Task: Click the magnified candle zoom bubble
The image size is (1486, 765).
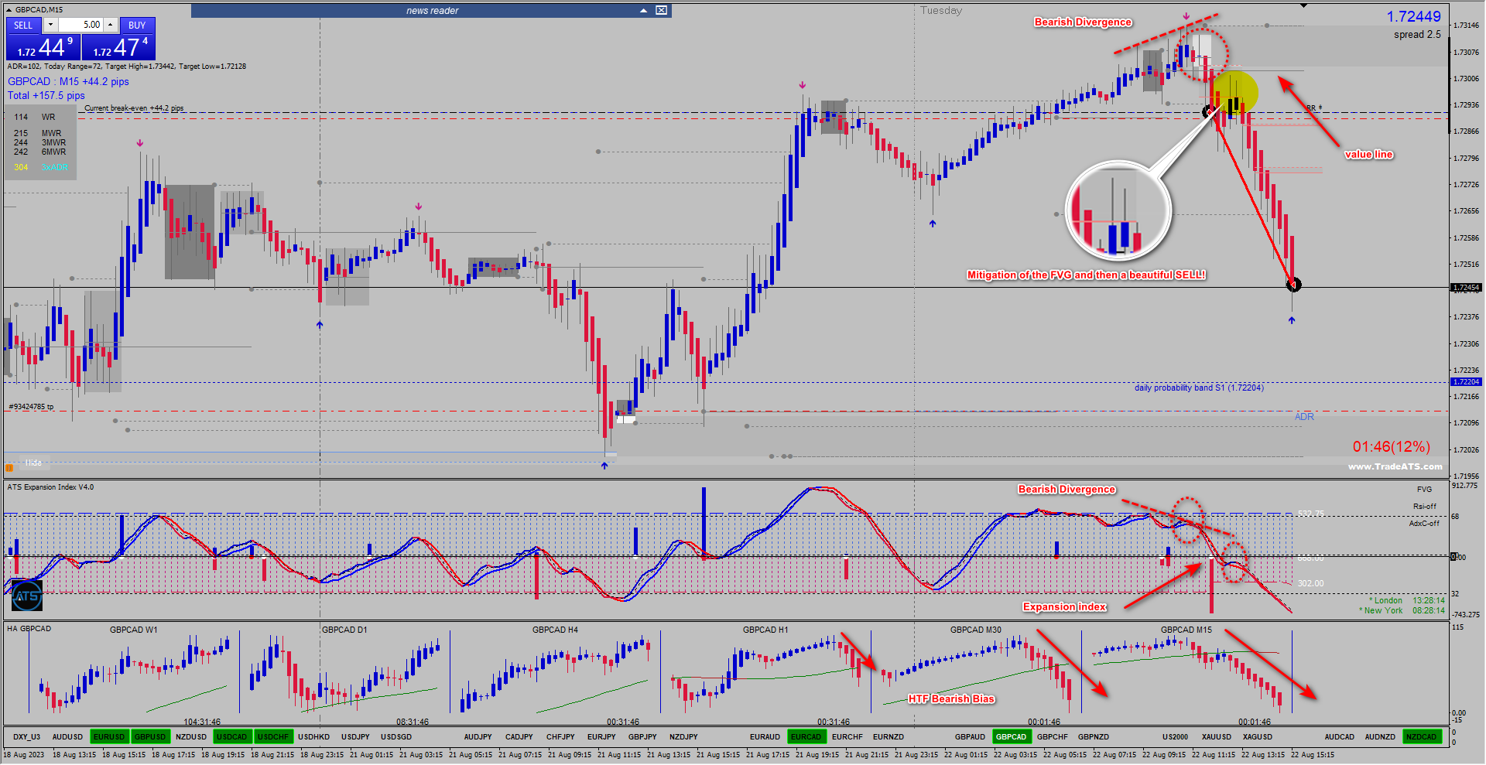Action: coord(1118,211)
